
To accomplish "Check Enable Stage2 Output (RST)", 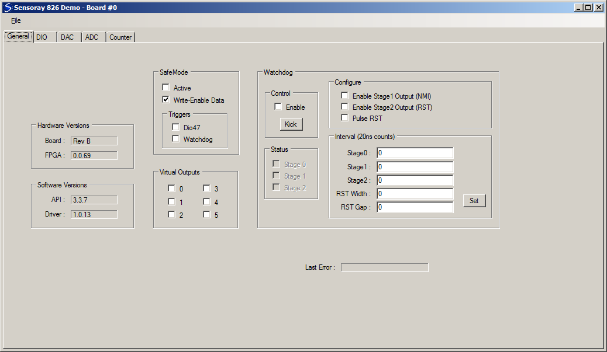I will pyautogui.click(x=344, y=107).
